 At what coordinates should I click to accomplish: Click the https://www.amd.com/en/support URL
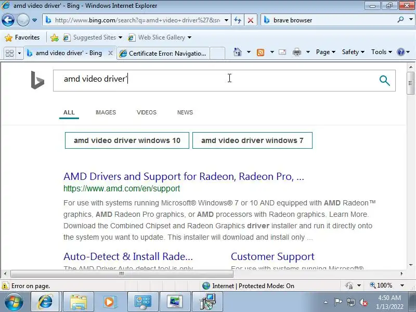[122, 188]
